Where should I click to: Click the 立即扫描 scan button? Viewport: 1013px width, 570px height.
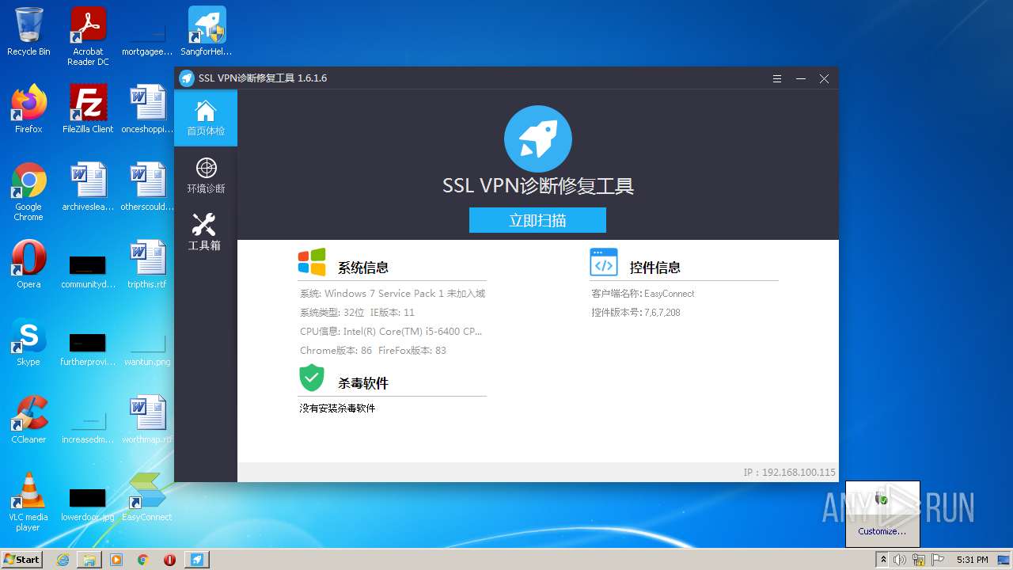click(537, 220)
